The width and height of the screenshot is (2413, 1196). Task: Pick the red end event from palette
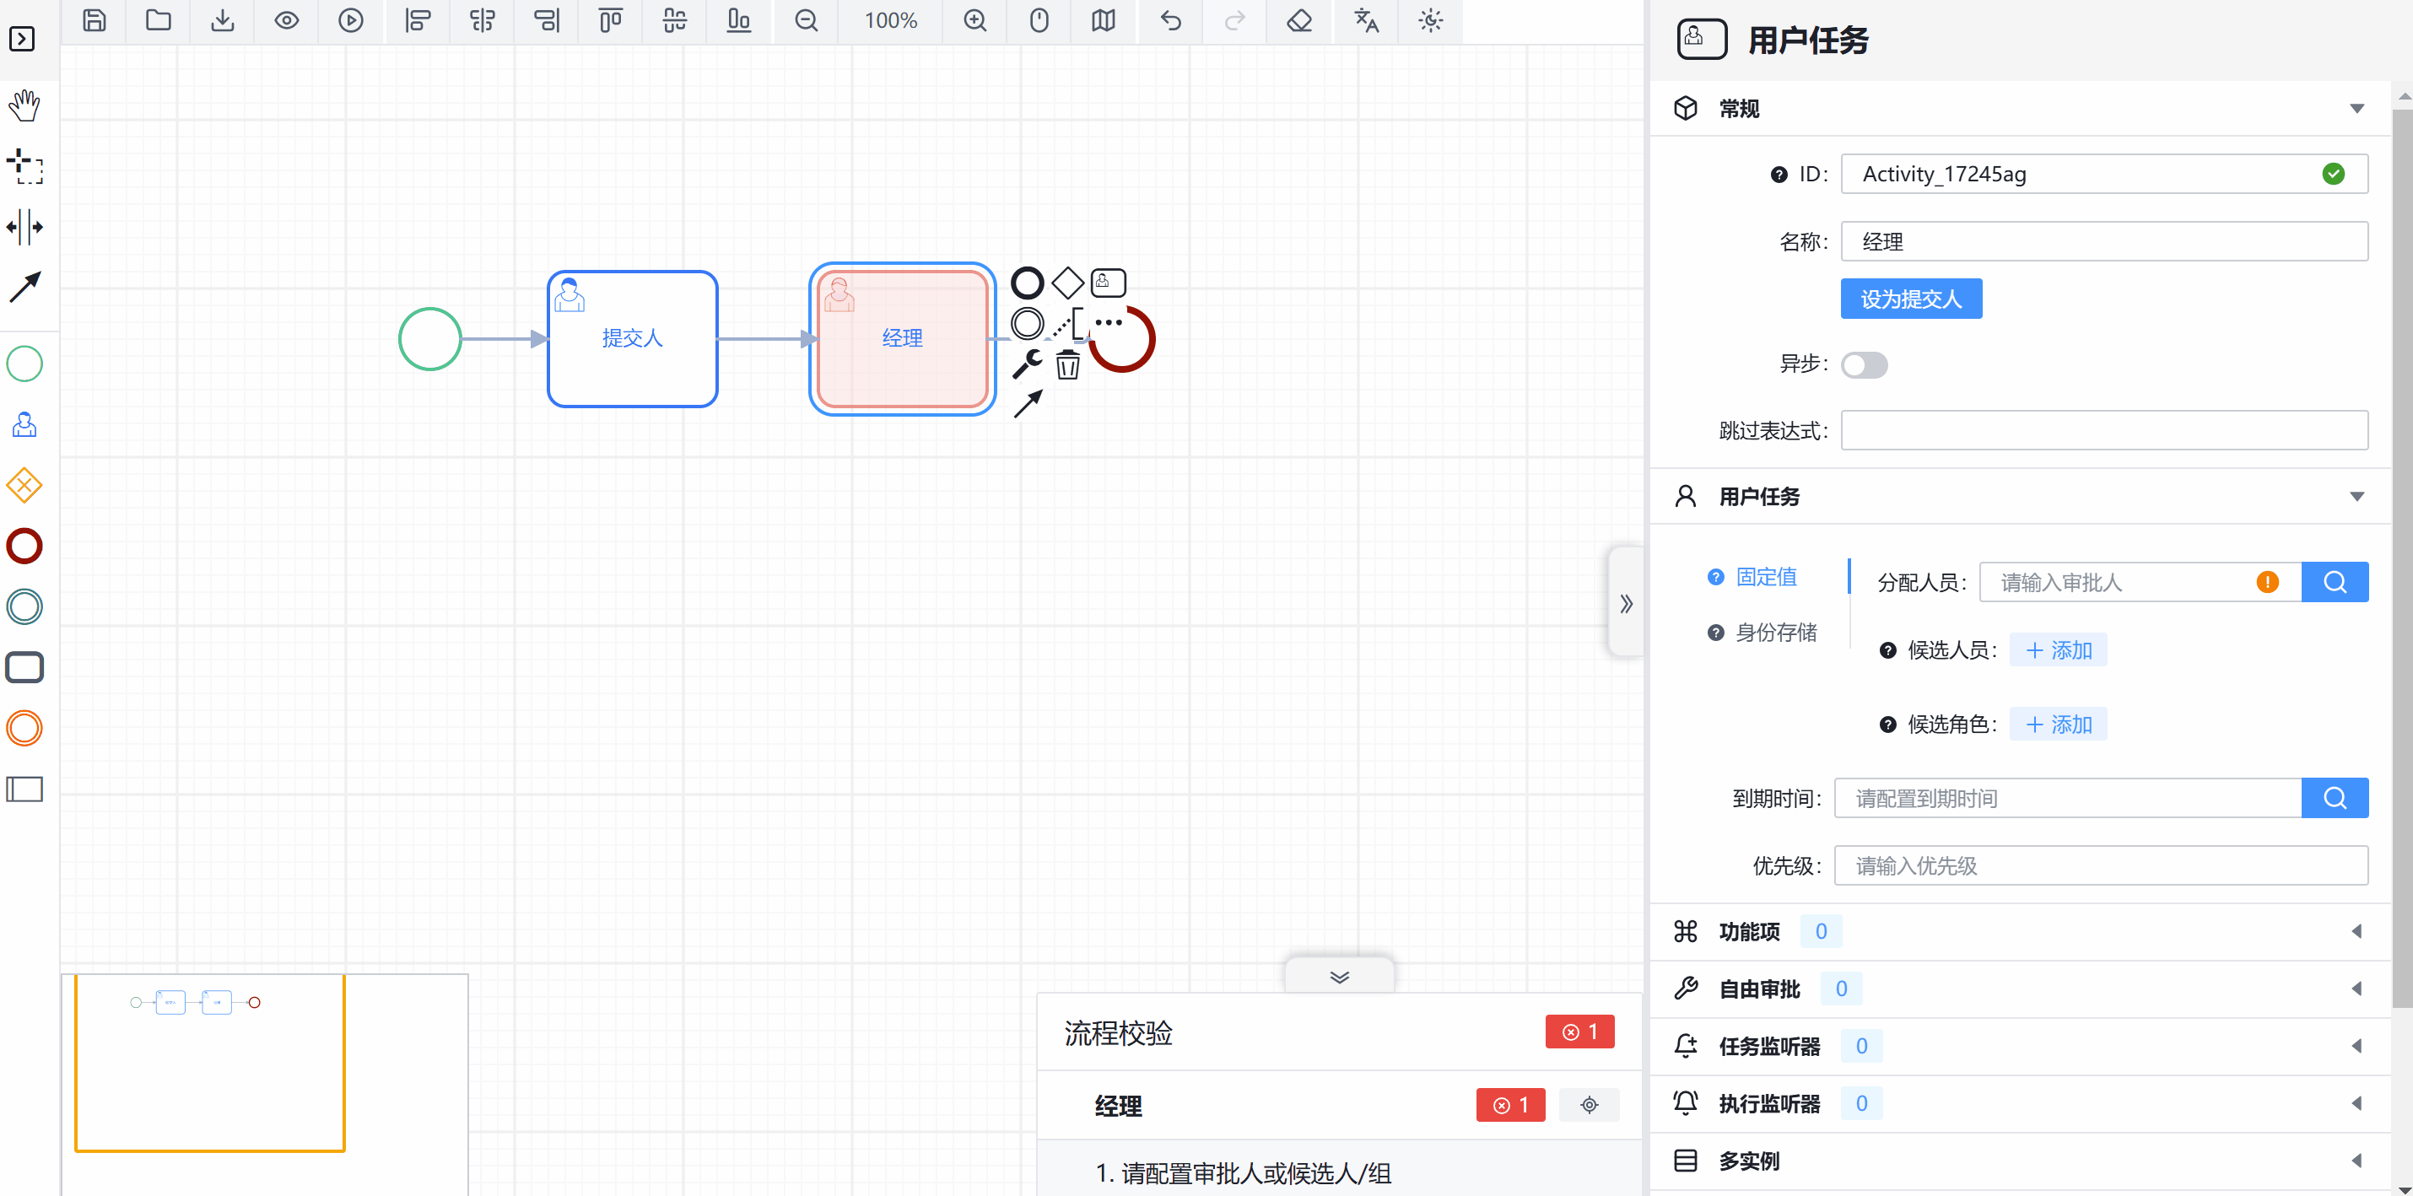point(24,547)
